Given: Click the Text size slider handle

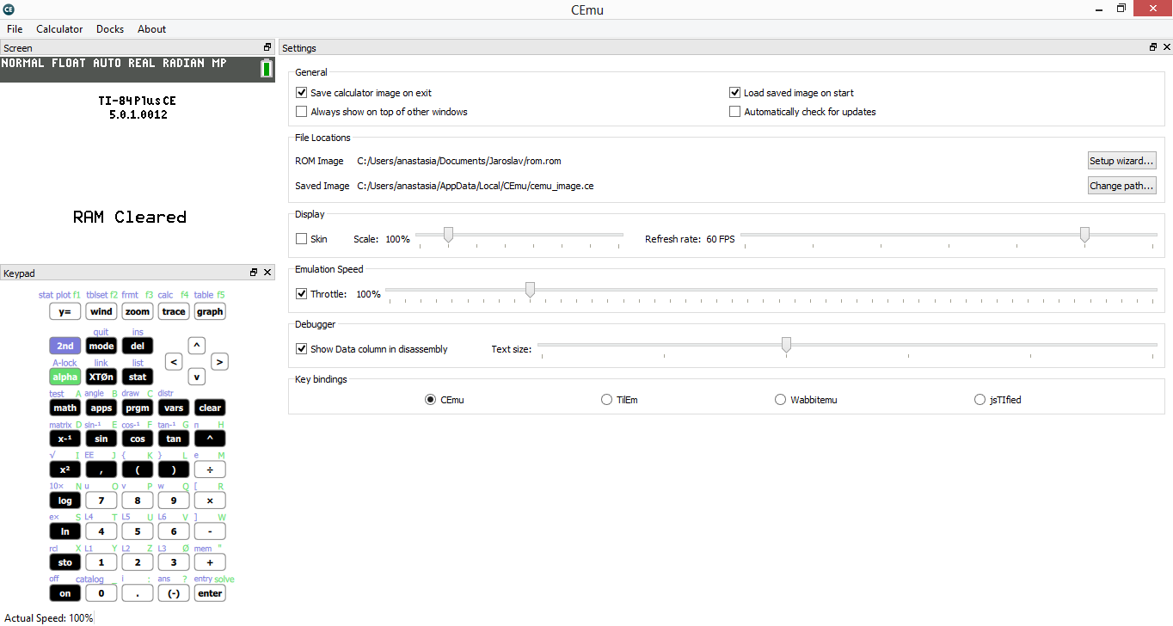Looking at the screenshot, I should tap(786, 345).
